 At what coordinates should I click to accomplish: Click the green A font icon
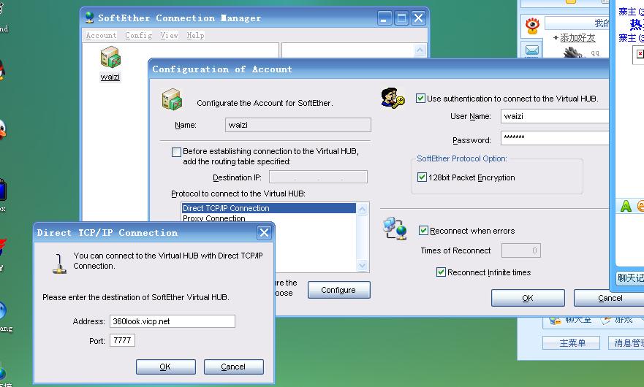pyautogui.click(x=626, y=206)
